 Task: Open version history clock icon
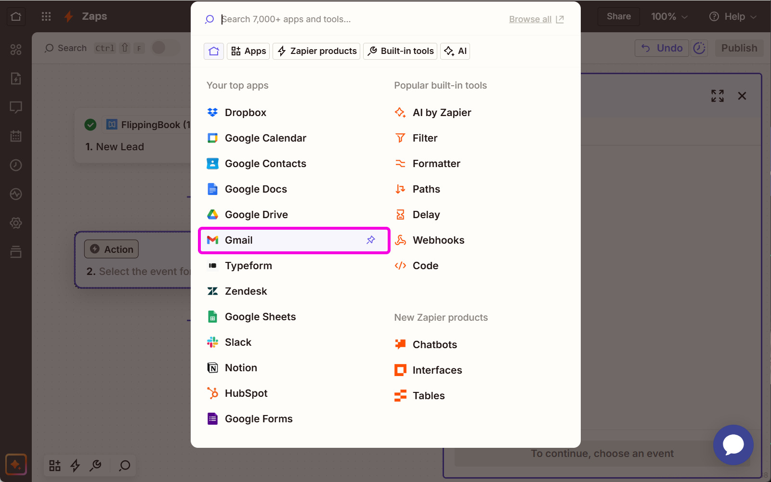tap(699, 48)
